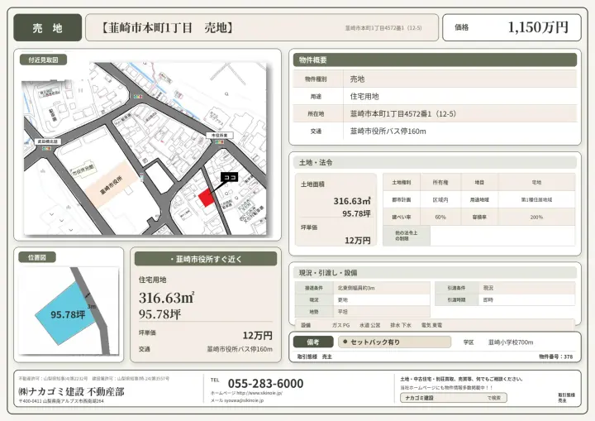Viewport: 595px width, 421px height.
Task: Click 住宅用地 in the 用途 row
Action: (364, 97)
